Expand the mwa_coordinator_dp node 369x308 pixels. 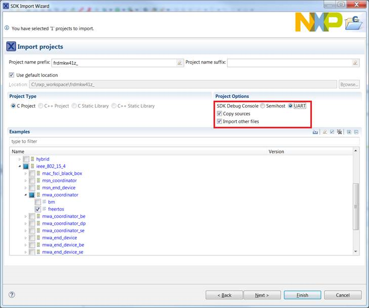pos(25,224)
